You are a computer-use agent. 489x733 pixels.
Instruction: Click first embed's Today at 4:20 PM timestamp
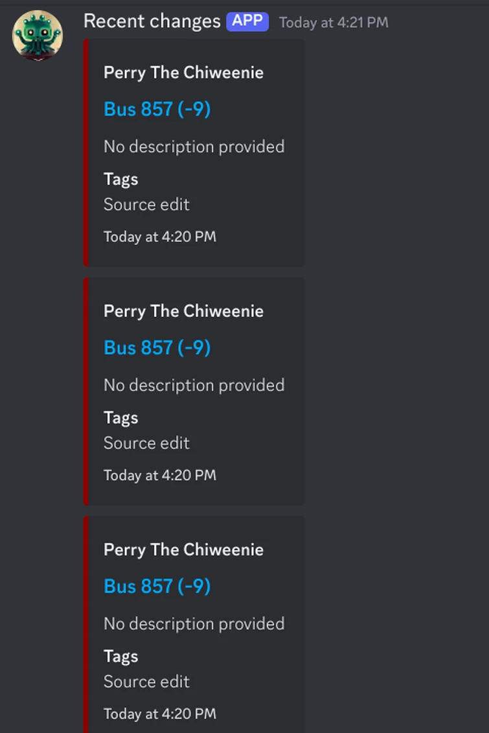pyautogui.click(x=160, y=237)
